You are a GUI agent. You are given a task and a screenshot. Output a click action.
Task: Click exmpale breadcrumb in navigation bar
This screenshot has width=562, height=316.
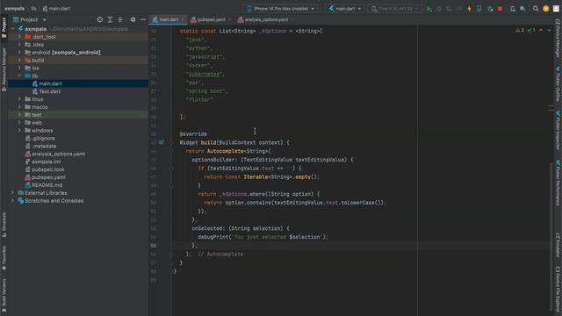pos(14,9)
